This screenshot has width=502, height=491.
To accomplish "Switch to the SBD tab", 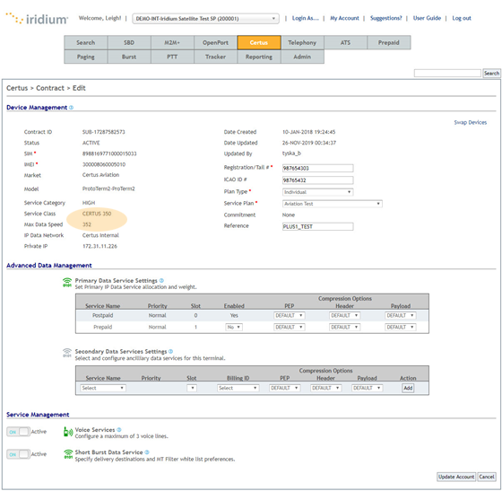I will click(129, 42).
